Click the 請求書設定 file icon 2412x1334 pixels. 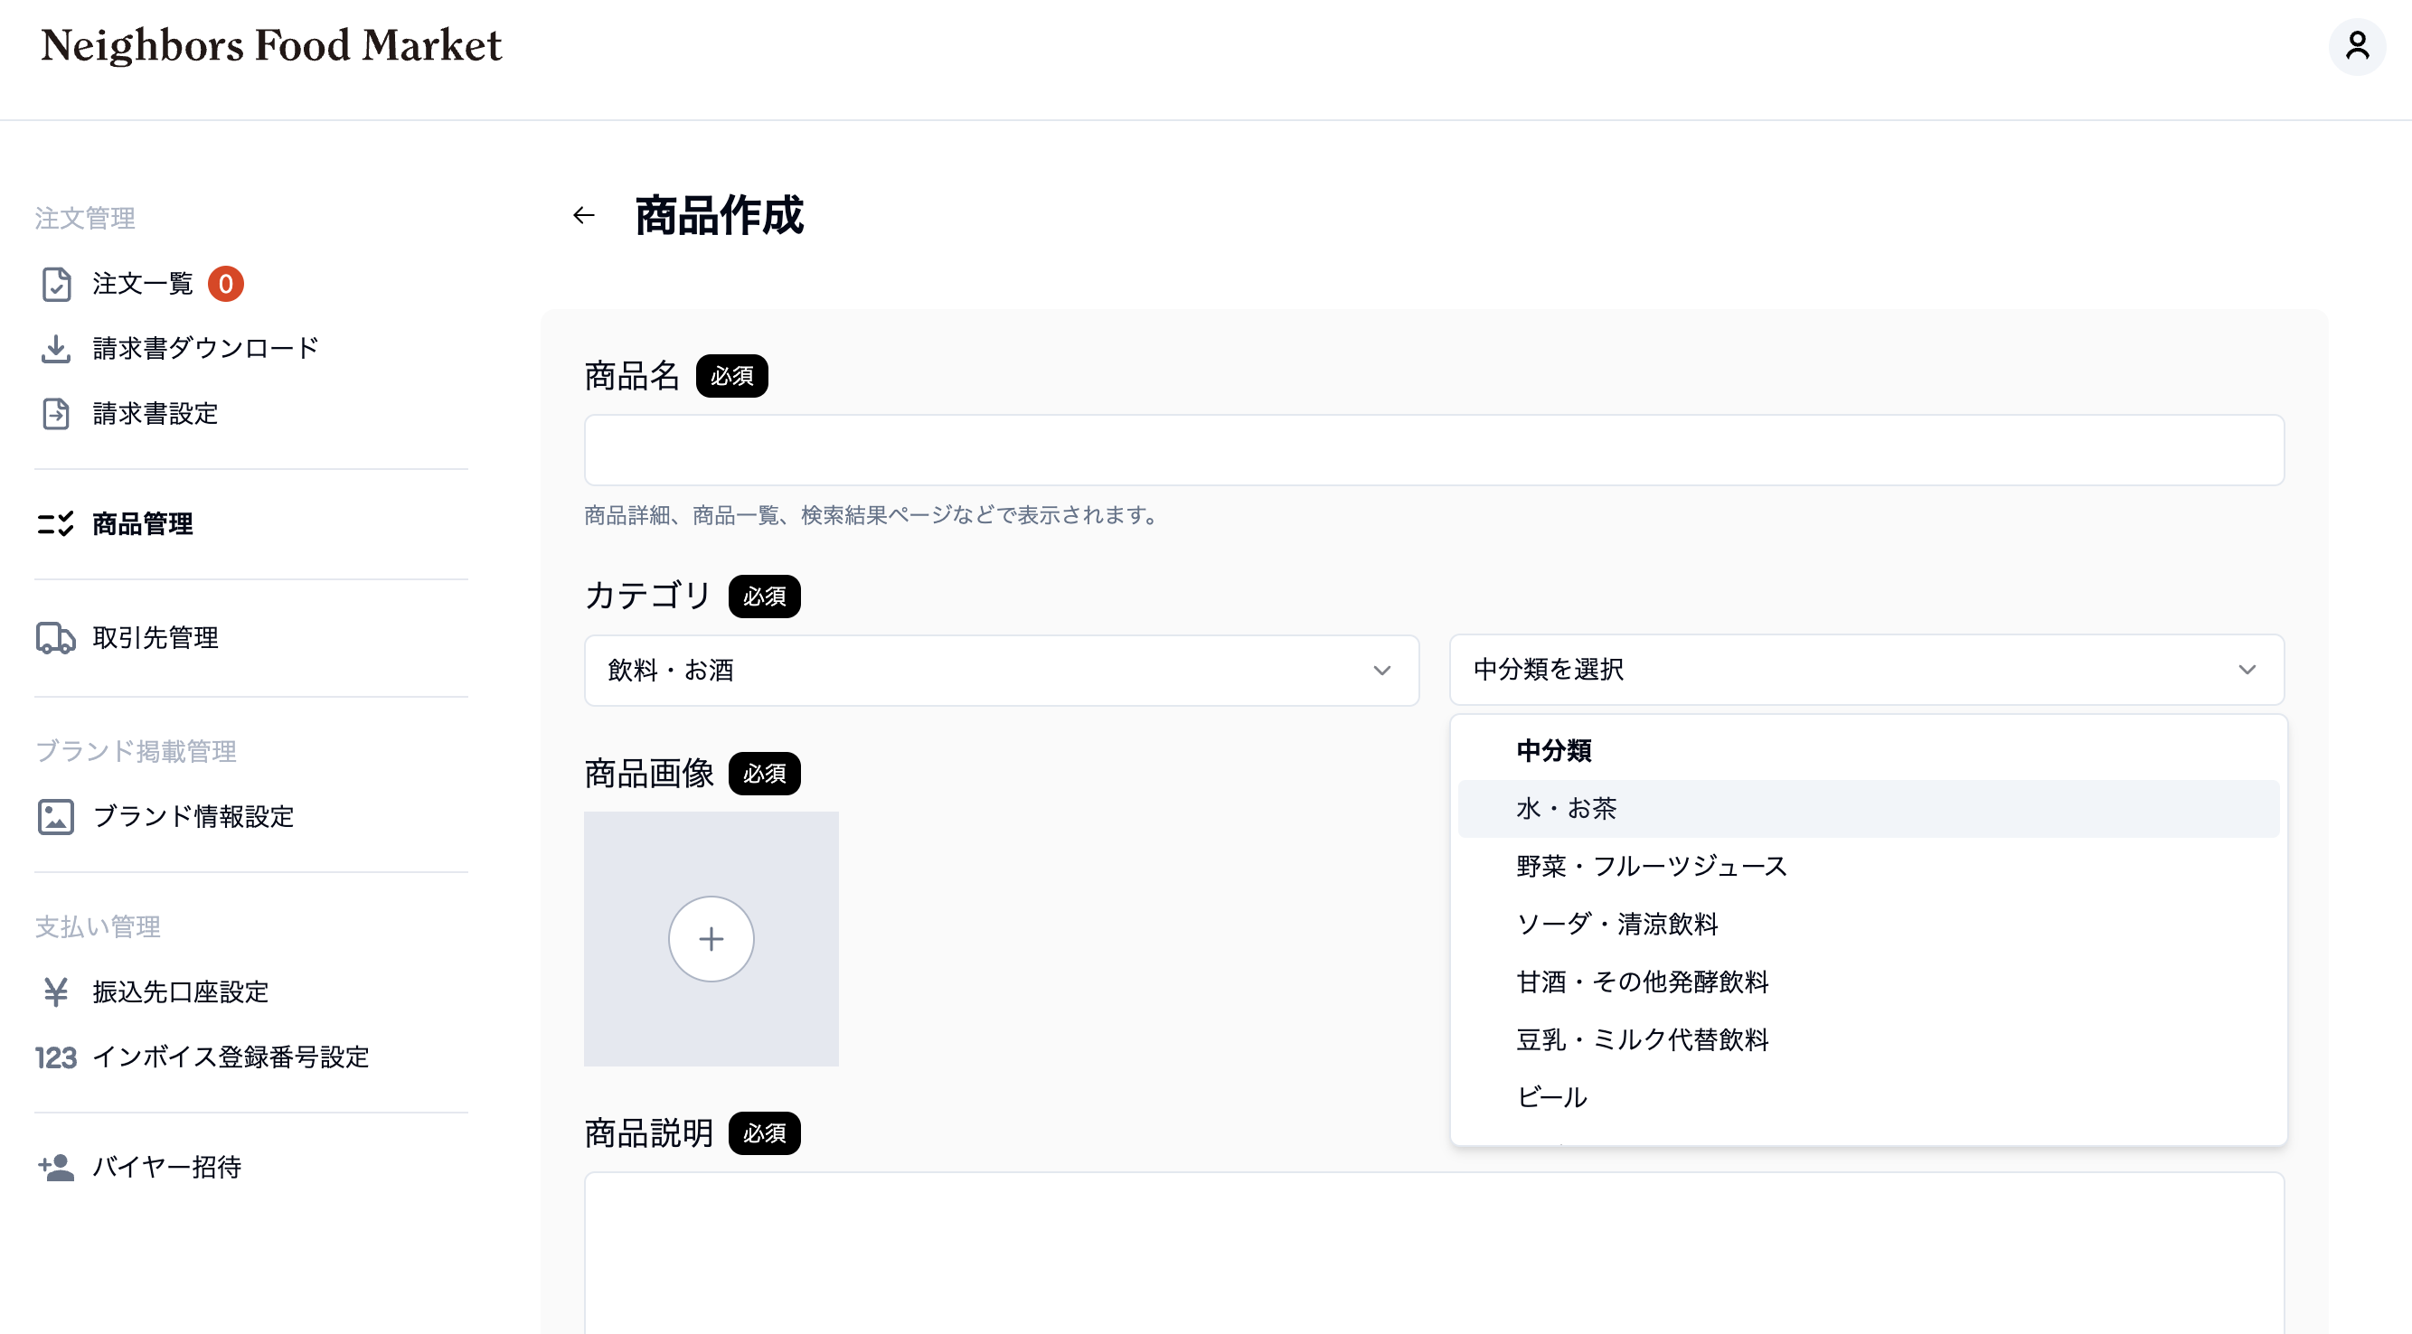tap(56, 413)
